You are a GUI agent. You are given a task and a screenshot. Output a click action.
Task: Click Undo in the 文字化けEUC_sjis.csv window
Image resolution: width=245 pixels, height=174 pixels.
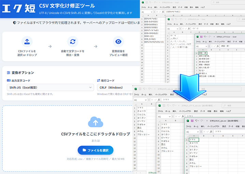197,121
